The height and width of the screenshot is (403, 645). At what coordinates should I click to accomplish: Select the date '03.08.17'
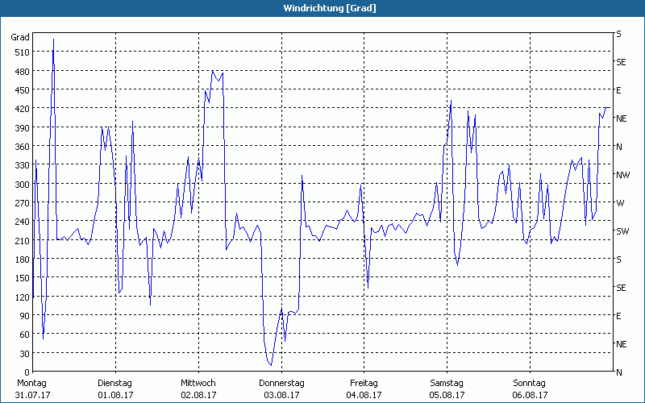(x=281, y=395)
